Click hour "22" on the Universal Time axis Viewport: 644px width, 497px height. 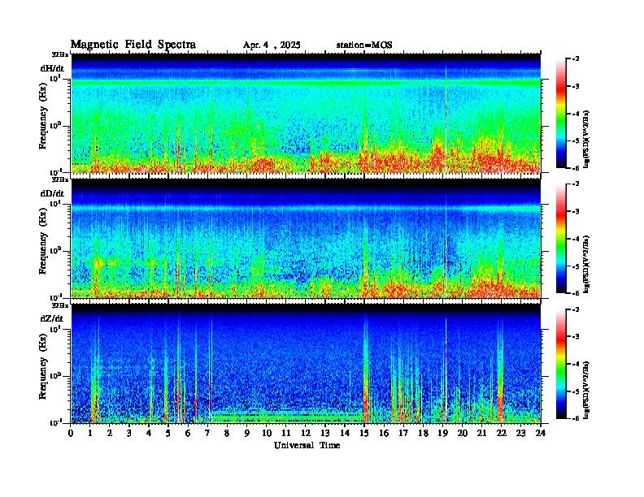tap(502, 433)
